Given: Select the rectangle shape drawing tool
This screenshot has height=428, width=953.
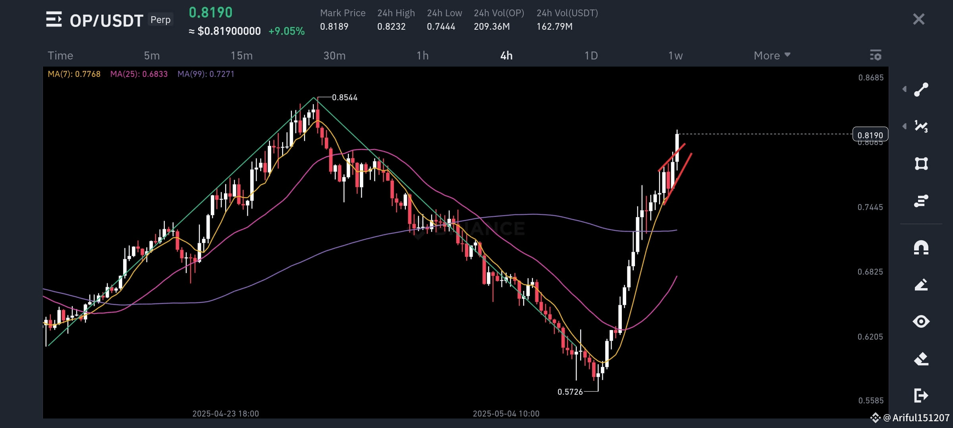Looking at the screenshot, I should [922, 163].
